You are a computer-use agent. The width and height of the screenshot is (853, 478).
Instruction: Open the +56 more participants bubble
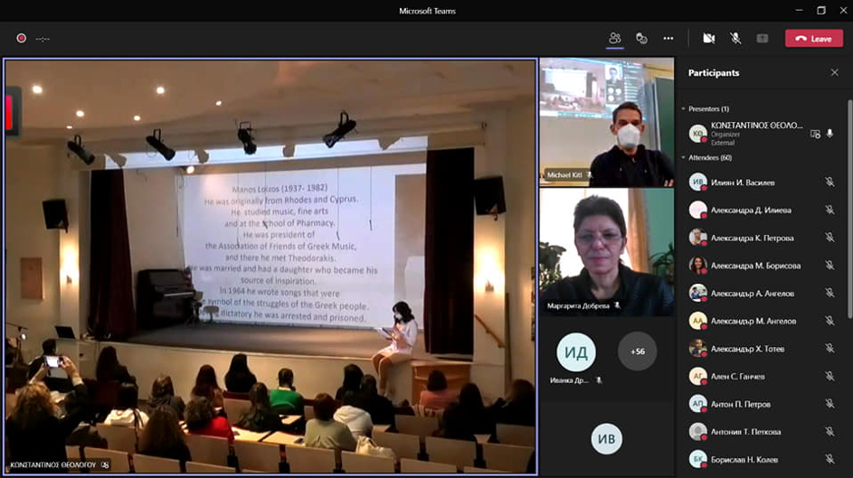[x=637, y=351]
